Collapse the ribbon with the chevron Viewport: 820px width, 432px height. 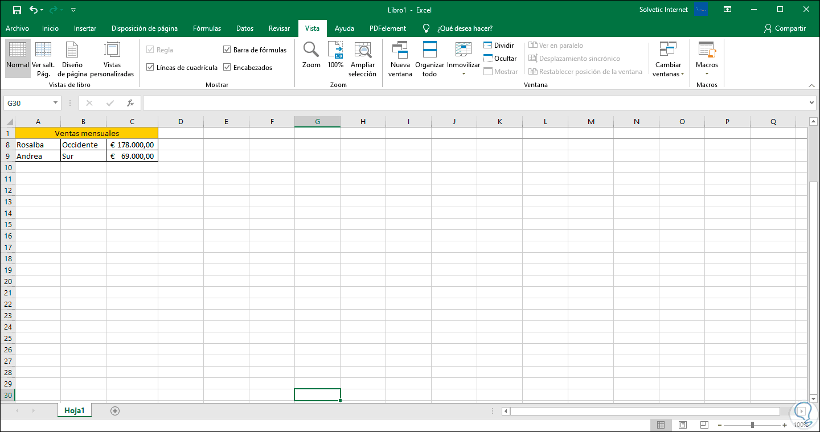[812, 85]
